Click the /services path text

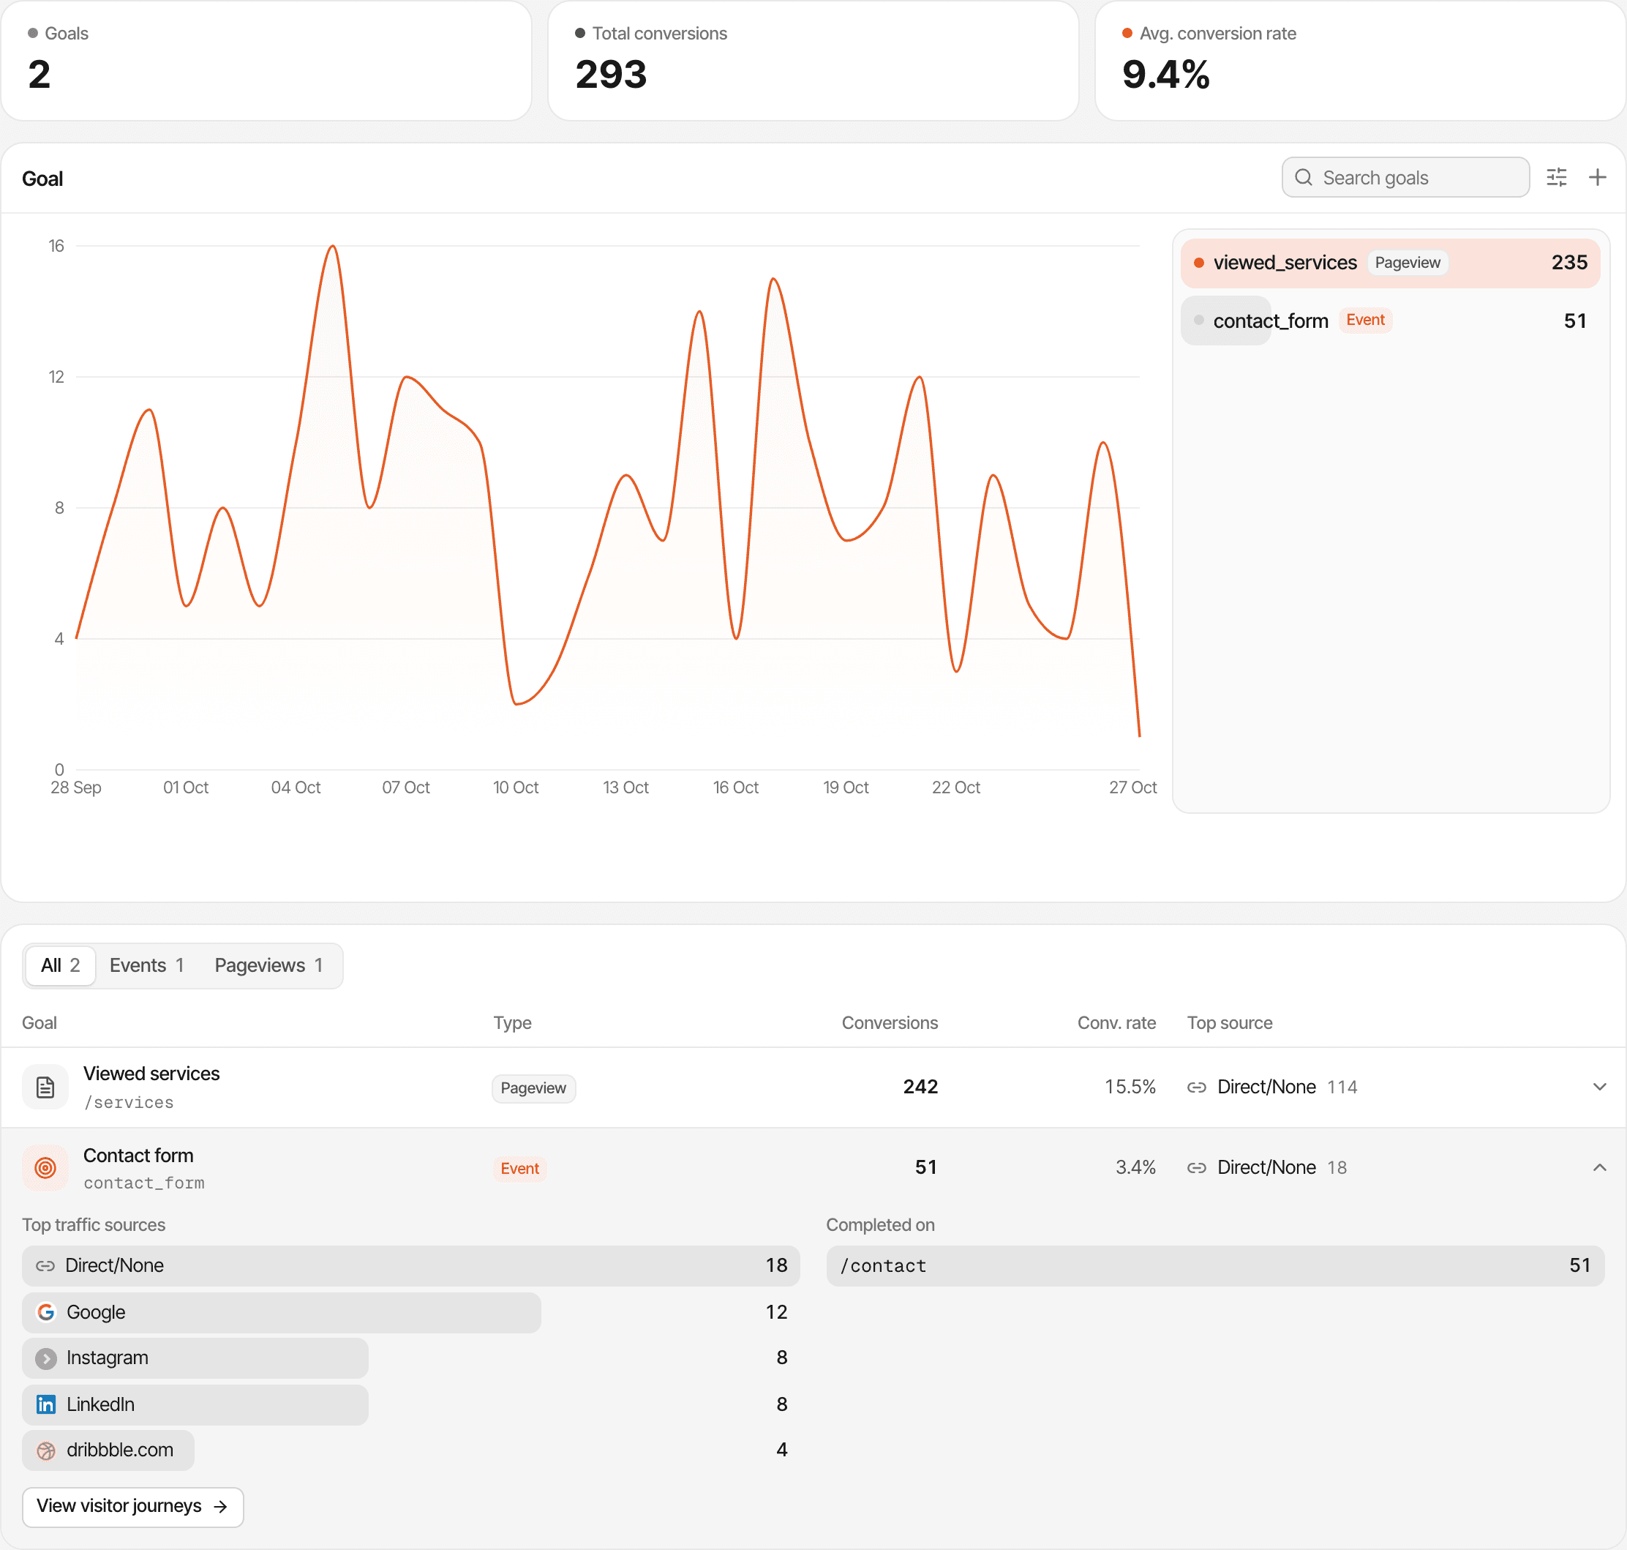(x=129, y=1103)
